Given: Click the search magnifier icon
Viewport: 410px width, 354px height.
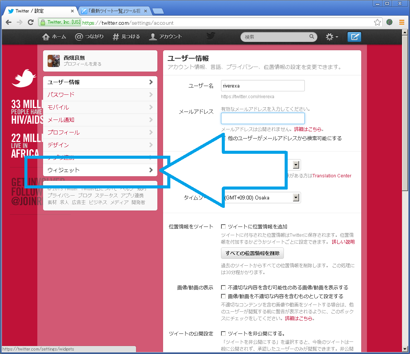Looking at the screenshot, I should point(312,37).
